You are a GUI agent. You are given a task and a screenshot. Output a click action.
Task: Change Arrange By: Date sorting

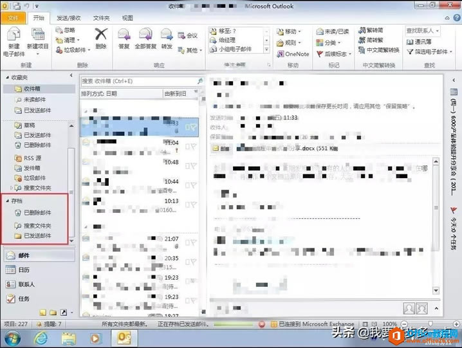(x=122, y=94)
